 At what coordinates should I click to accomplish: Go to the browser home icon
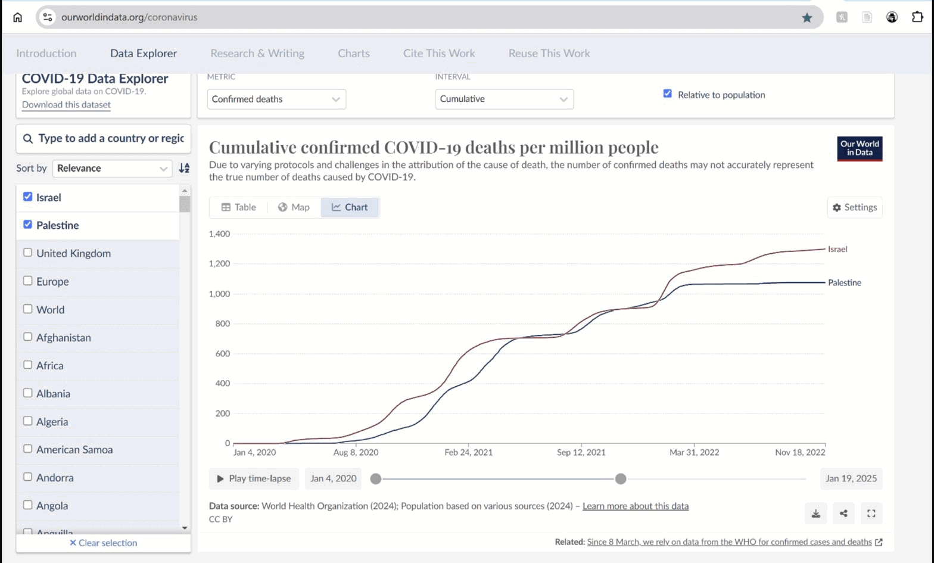coord(18,17)
